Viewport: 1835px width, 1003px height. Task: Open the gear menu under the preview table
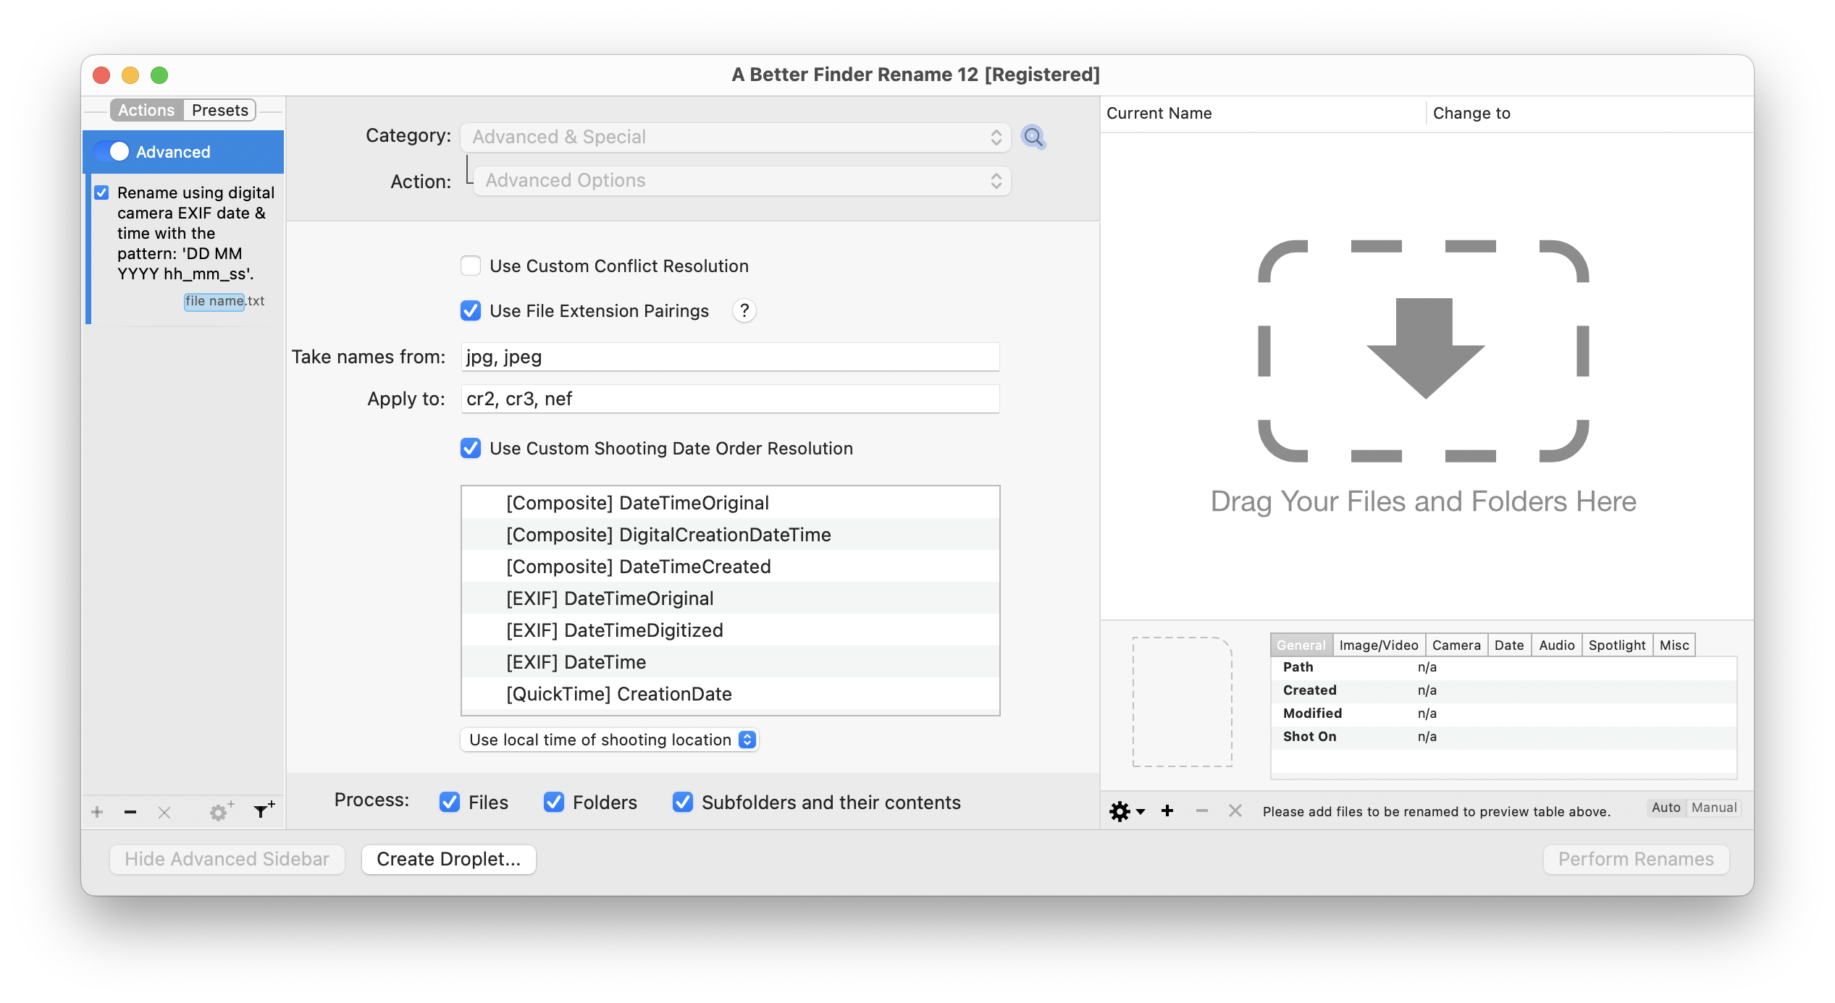(x=1126, y=811)
